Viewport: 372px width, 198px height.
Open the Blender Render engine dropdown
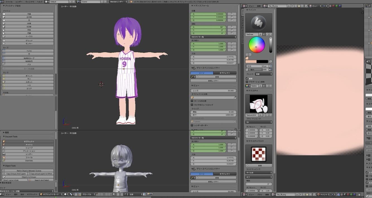click(x=119, y=2)
